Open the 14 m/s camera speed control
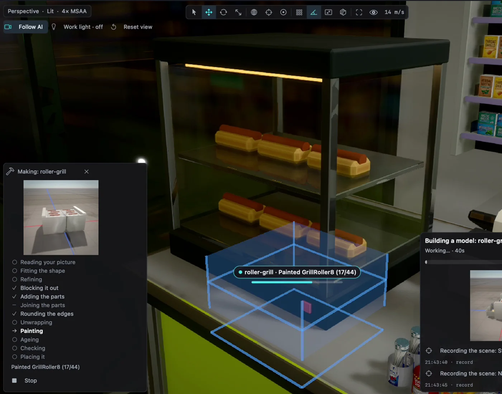The image size is (502, 394). [x=394, y=12]
